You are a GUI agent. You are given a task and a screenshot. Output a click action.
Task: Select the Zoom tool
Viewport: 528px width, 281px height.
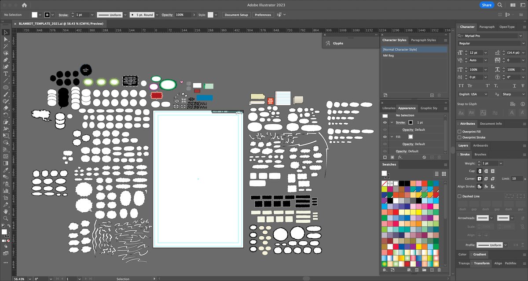6,218
